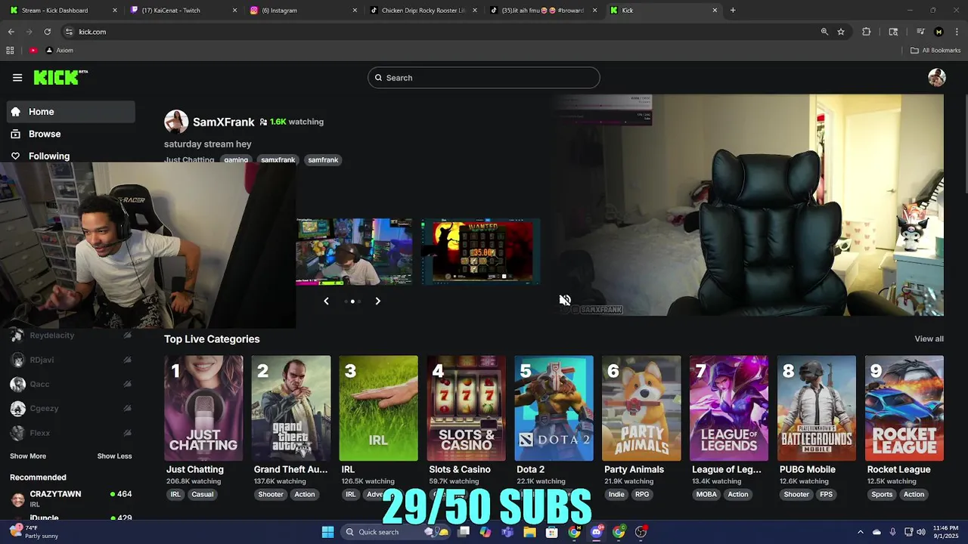
Task: Reload the kick.com page
Action: [47, 32]
